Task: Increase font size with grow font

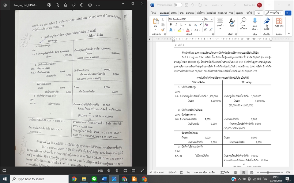Action: (x=205, y=30)
